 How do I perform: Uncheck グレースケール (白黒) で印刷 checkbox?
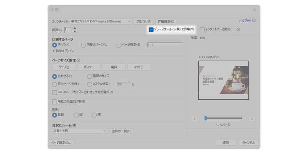point(151,30)
